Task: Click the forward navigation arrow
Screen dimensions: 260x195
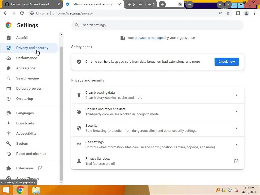Action: (14, 13)
